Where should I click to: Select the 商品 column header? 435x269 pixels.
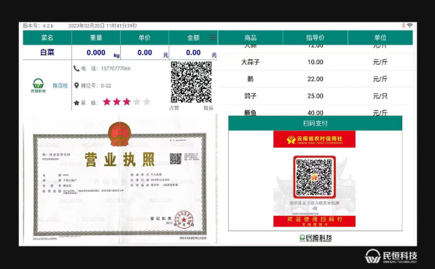251,37
